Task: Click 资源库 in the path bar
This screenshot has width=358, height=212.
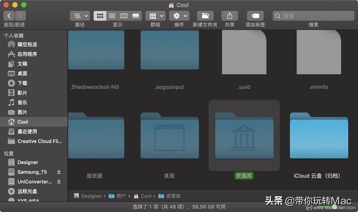Action: tap(169, 196)
